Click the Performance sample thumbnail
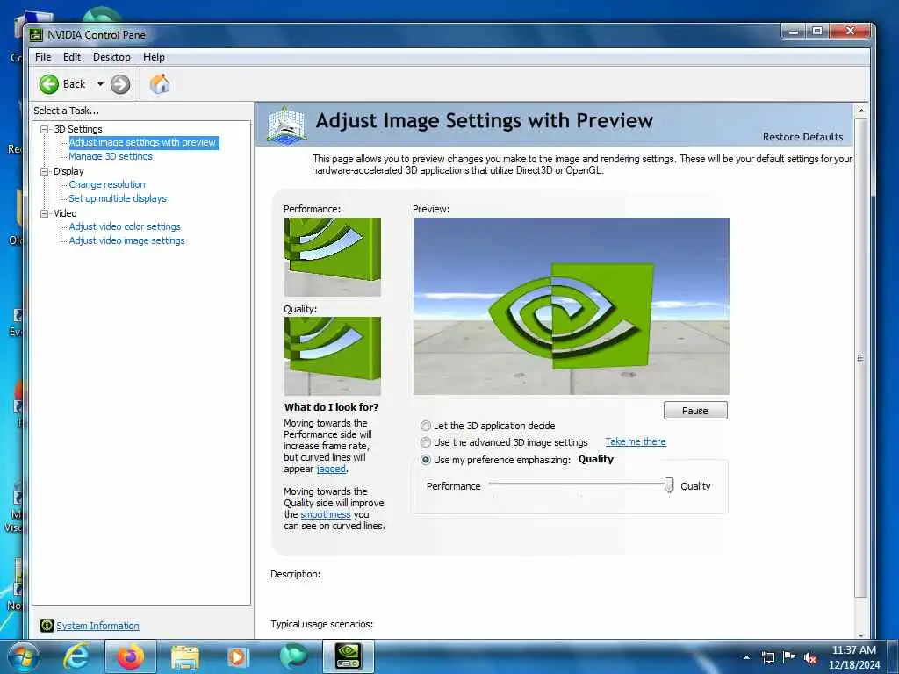The height and width of the screenshot is (674, 899). [x=333, y=257]
